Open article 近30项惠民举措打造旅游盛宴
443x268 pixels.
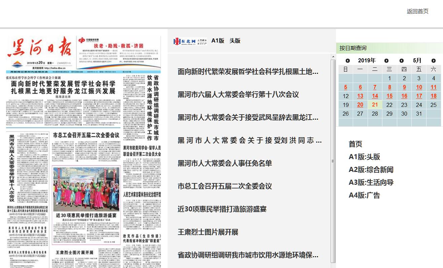(222, 209)
